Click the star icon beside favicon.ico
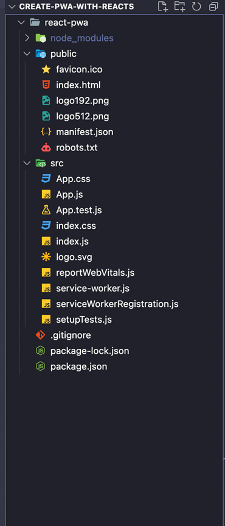The height and width of the screenshot is (526, 225). coord(46,69)
